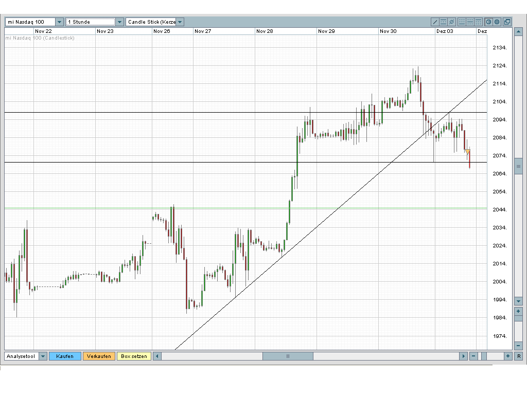Choose the bottom solid line style icon
Screen dimensions: 527x395
coord(462,22)
